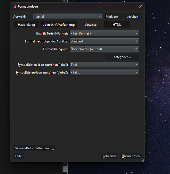
Task: Select the Verweise tab
Action: point(91,24)
